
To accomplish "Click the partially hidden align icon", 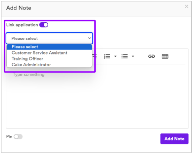I will point(94,56).
